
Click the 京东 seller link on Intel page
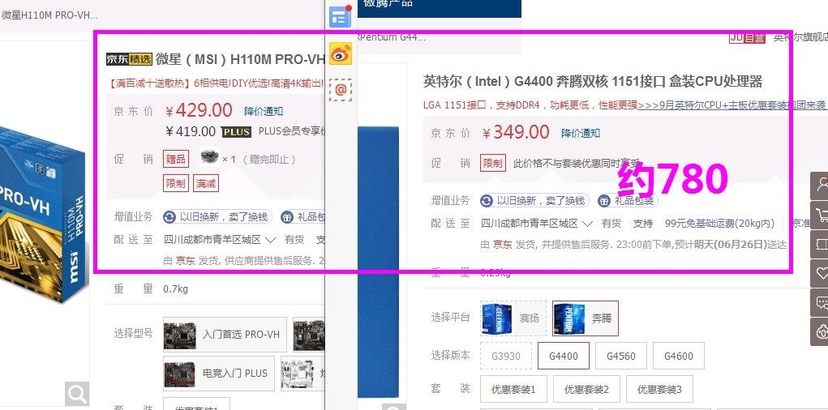(x=502, y=245)
